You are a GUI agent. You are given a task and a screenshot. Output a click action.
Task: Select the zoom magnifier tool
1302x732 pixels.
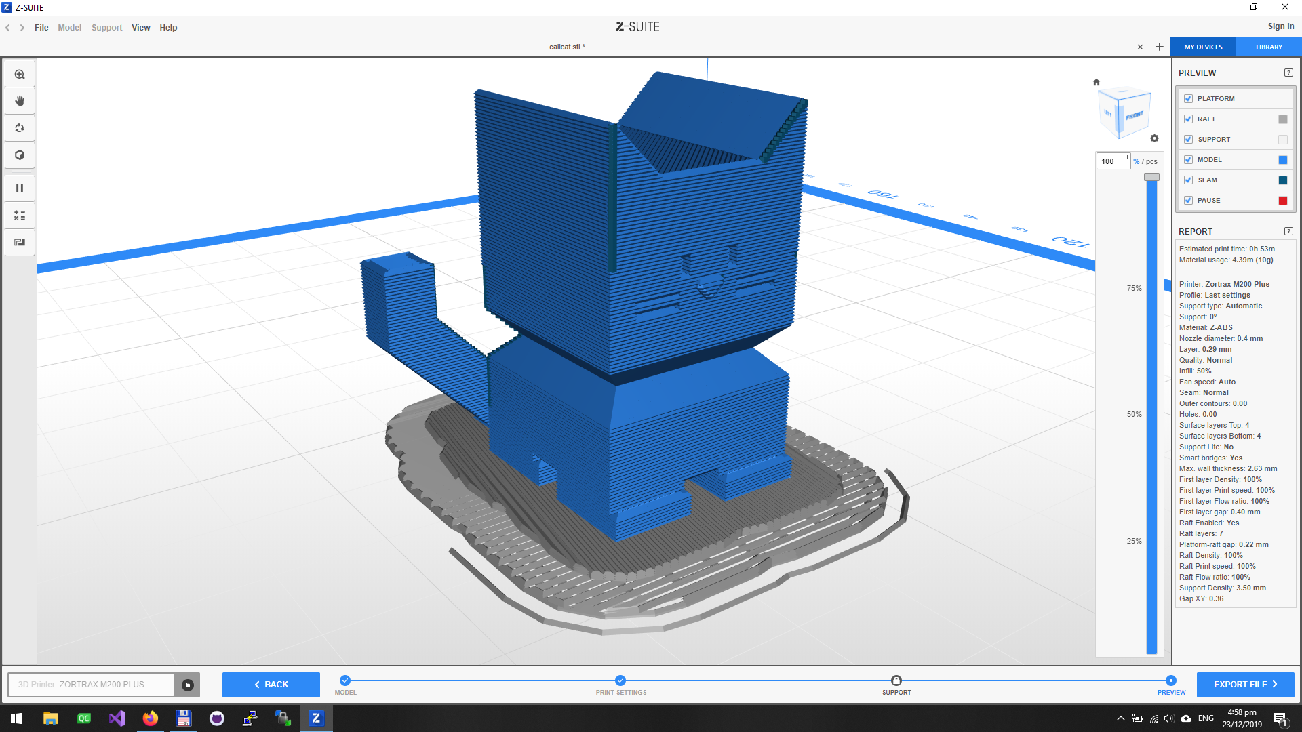click(20, 75)
